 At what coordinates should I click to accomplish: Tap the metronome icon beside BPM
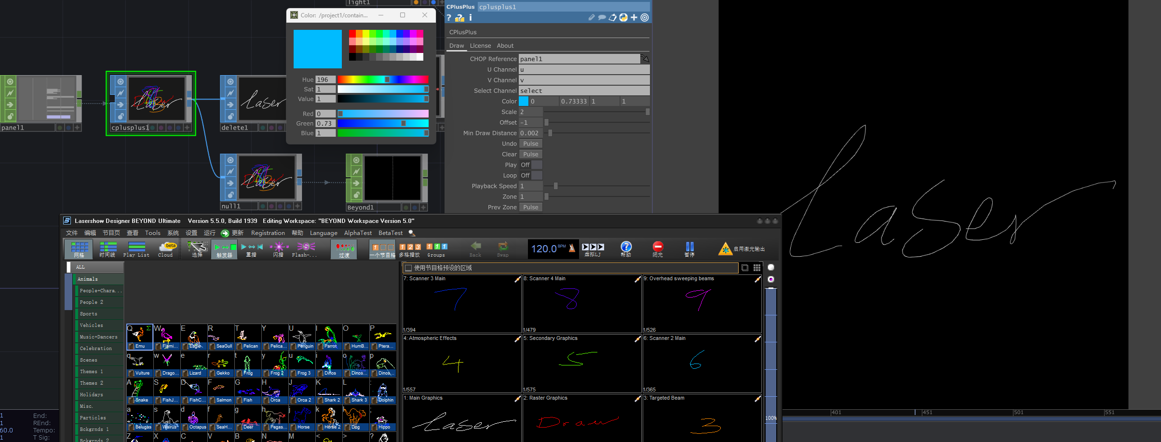tap(572, 248)
